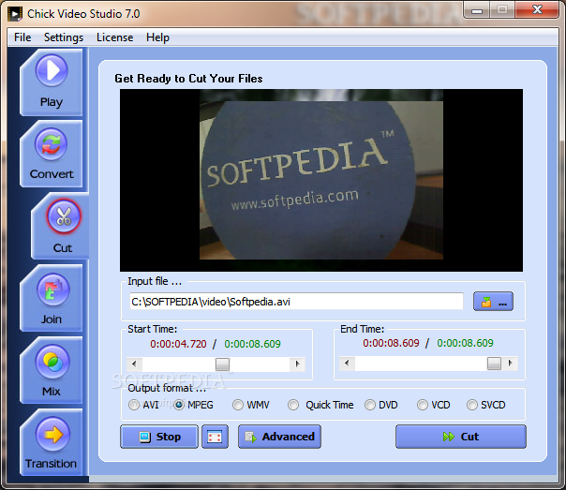Open the Settings menu
566x490 pixels.
(x=64, y=37)
